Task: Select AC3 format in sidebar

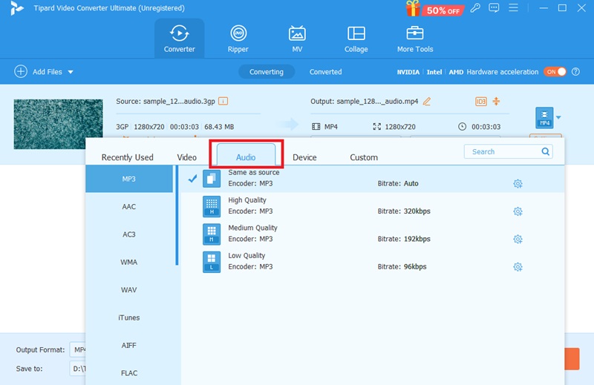Action: click(129, 234)
